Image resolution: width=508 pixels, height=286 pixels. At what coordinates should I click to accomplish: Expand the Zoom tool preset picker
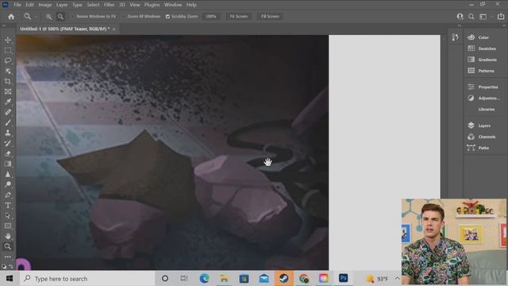click(x=36, y=16)
